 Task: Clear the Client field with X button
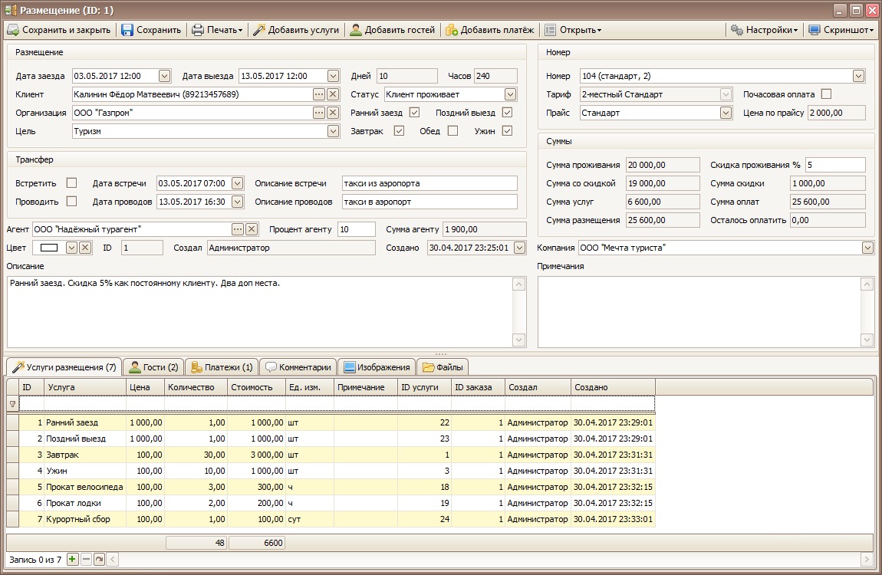pos(333,94)
